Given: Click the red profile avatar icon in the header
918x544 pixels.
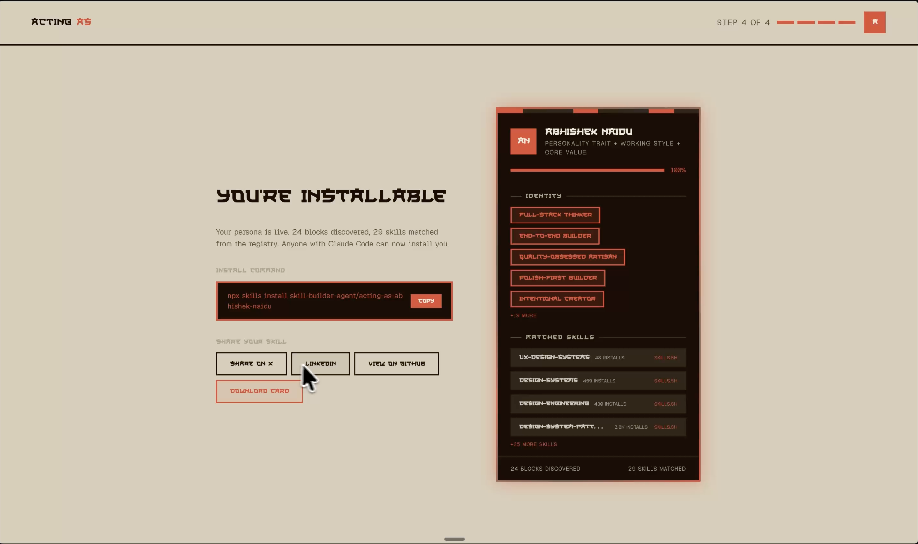Looking at the screenshot, I should [874, 22].
